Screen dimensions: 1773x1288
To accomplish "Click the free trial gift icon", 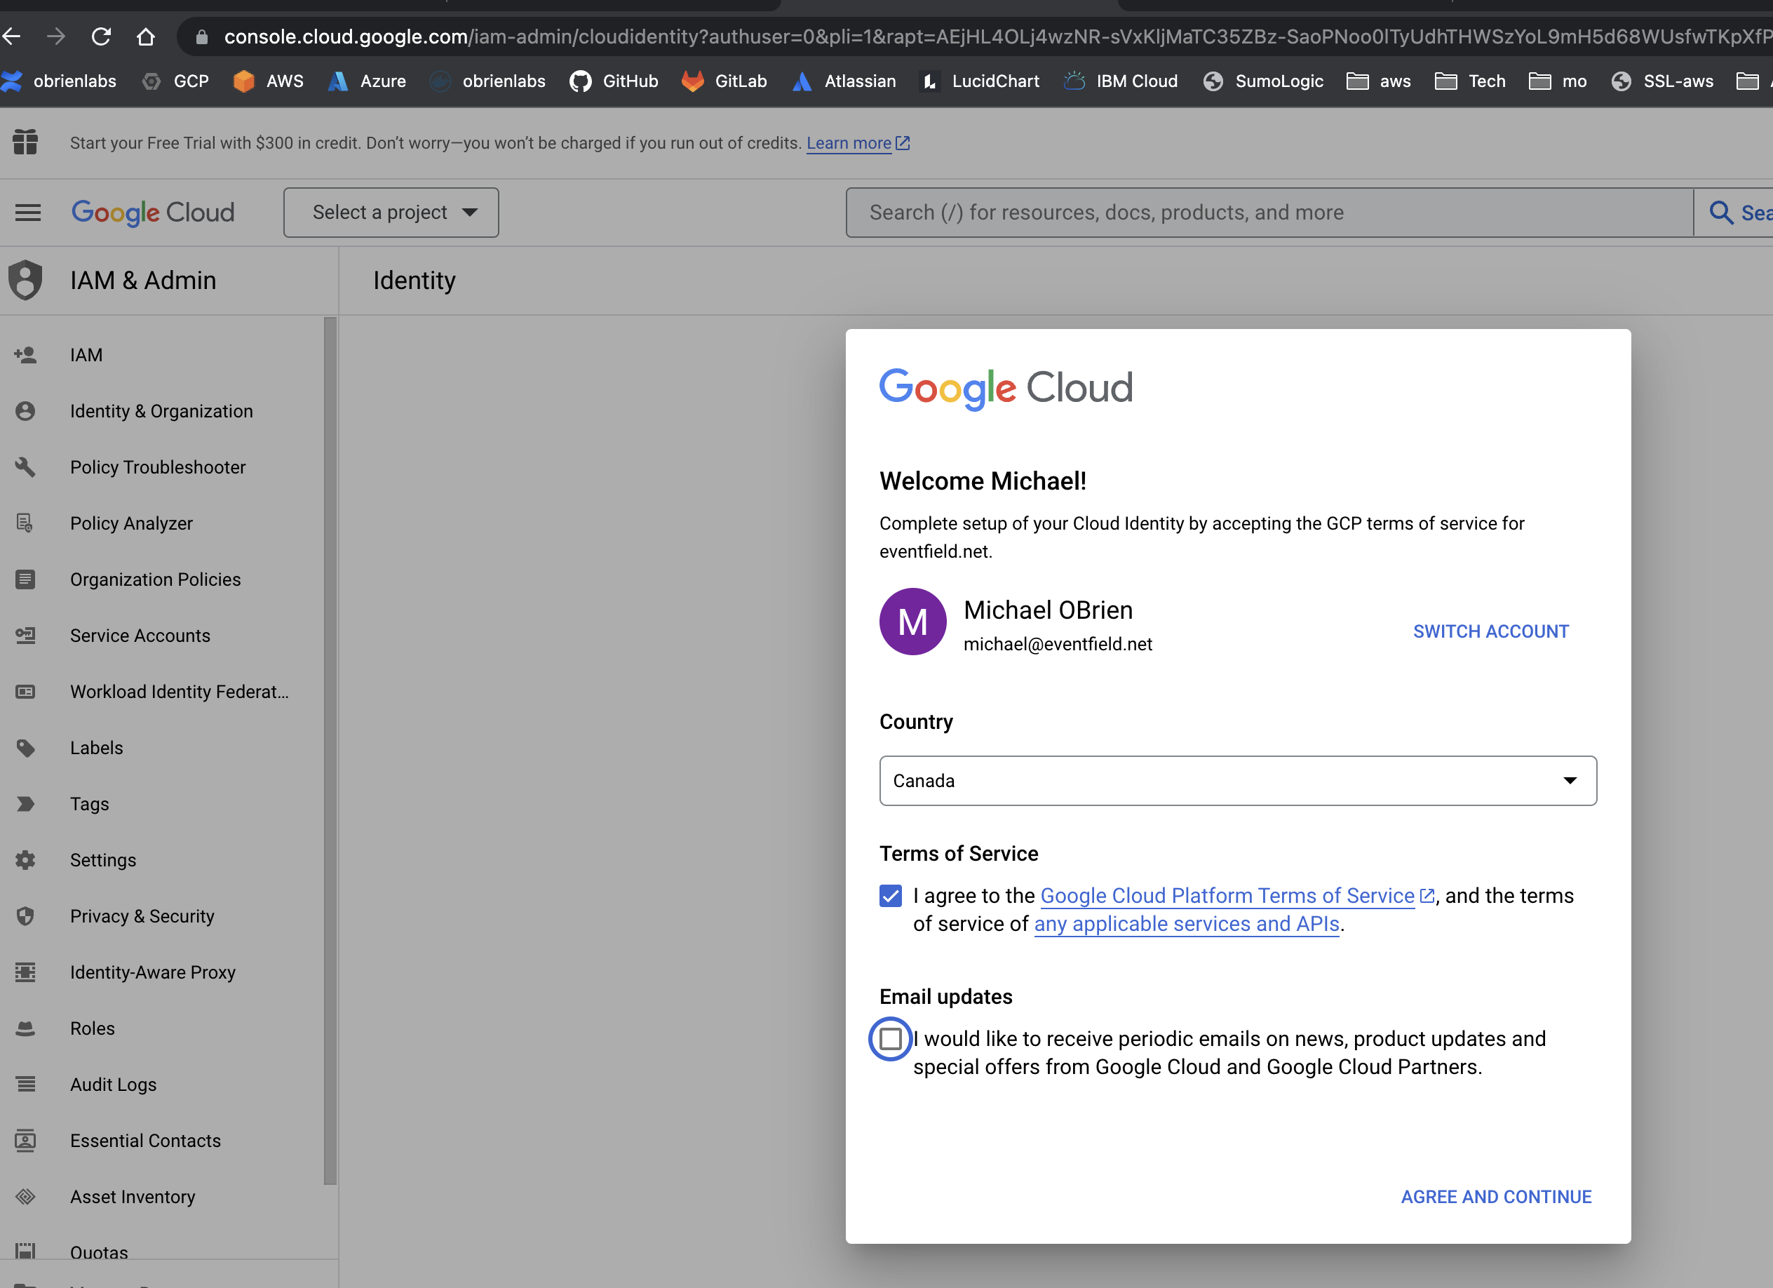I will (26, 142).
